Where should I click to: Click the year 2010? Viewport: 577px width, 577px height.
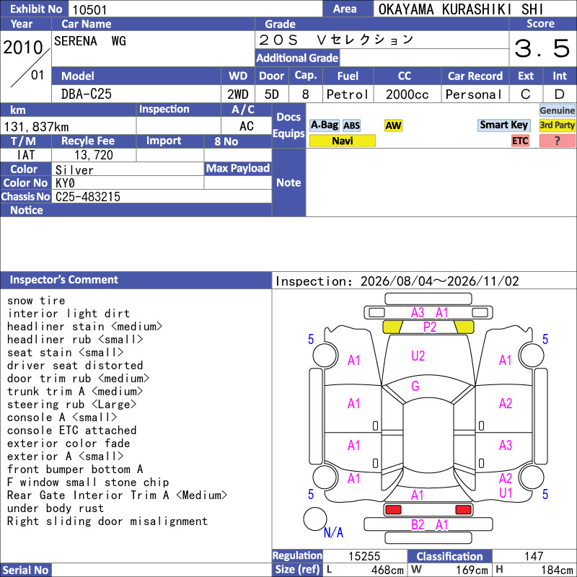click(23, 48)
